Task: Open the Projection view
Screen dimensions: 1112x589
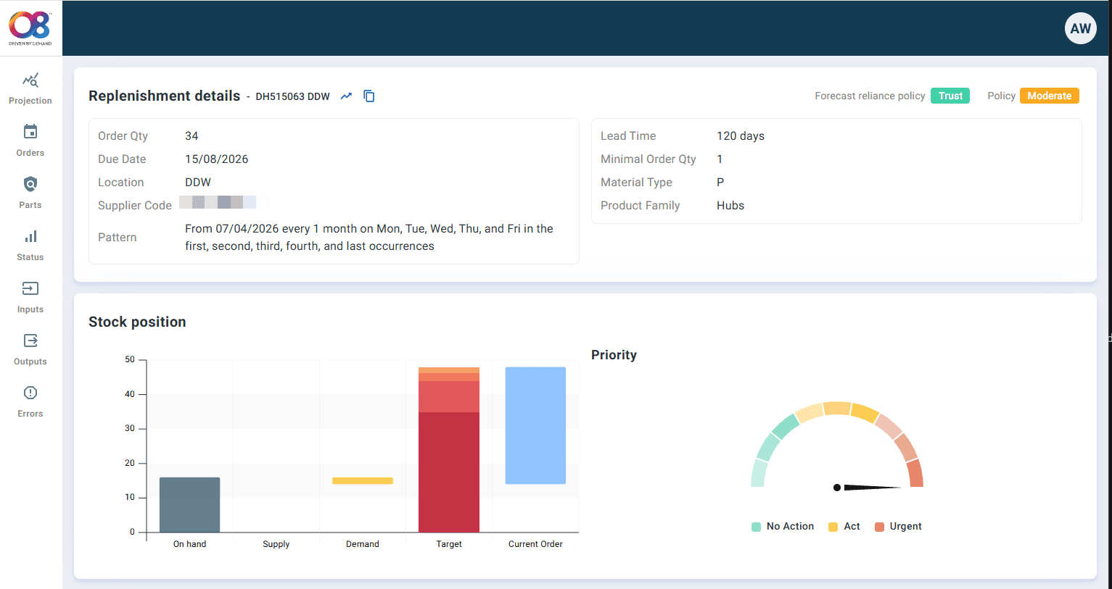Action: tap(30, 87)
